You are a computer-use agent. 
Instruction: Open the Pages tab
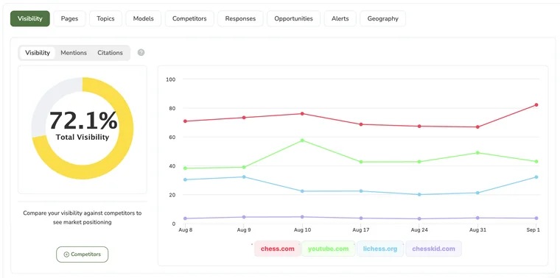(70, 18)
